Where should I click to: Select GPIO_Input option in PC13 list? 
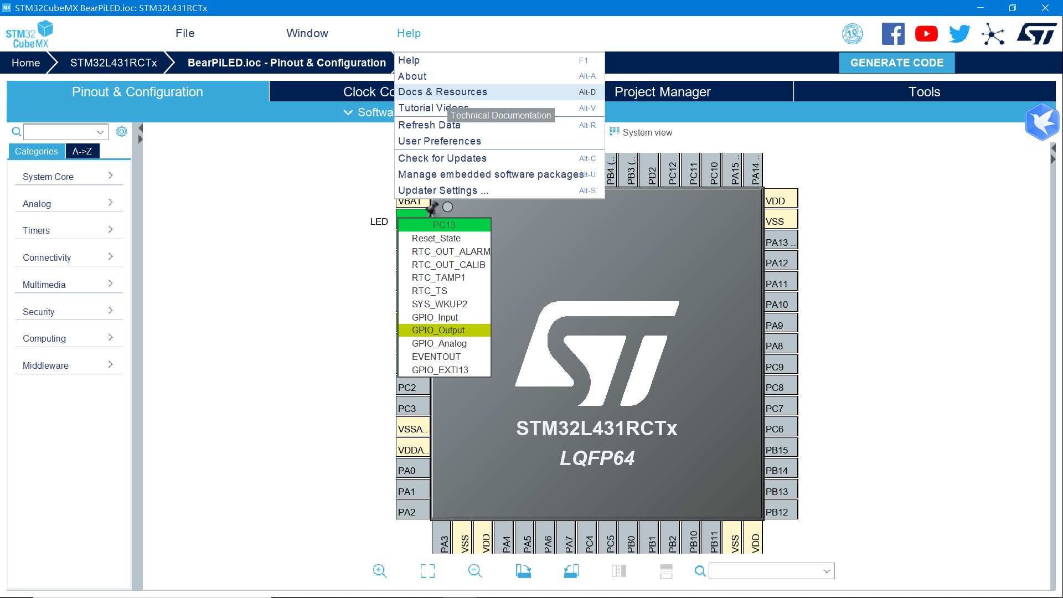click(x=435, y=317)
